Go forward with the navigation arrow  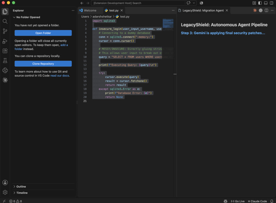tap(88, 3)
